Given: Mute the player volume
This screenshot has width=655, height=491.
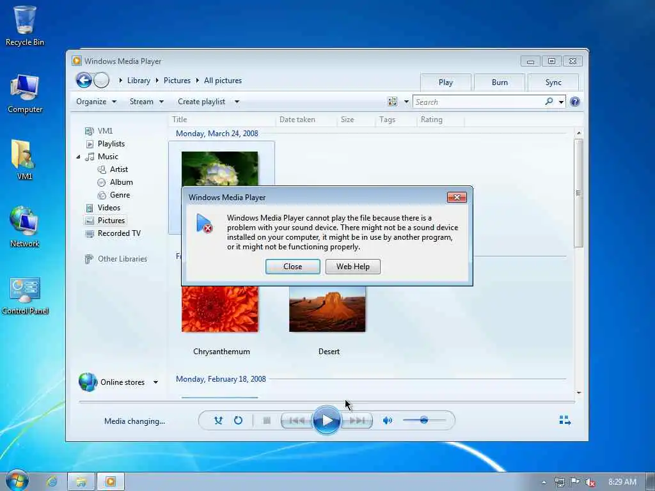Looking at the screenshot, I should (x=387, y=421).
